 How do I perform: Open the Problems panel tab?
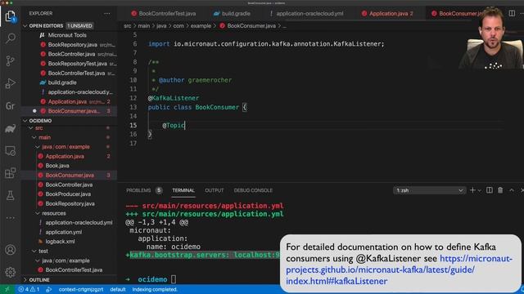point(138,190)
